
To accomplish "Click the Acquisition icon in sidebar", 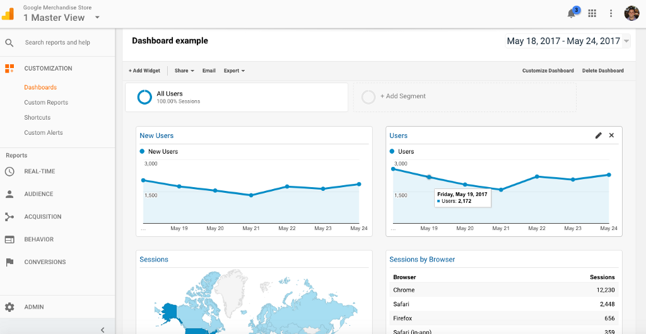I will coord(9,217).
